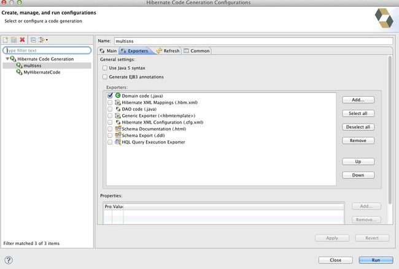Move exporter Down
399x269 pixels.
(358, 175)
